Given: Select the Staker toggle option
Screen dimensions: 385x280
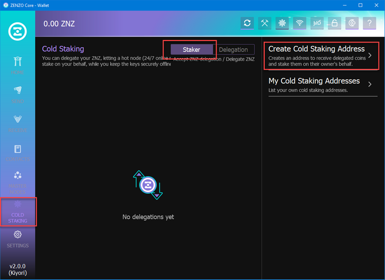Looking at the screenshot, I should pos(191,49).
